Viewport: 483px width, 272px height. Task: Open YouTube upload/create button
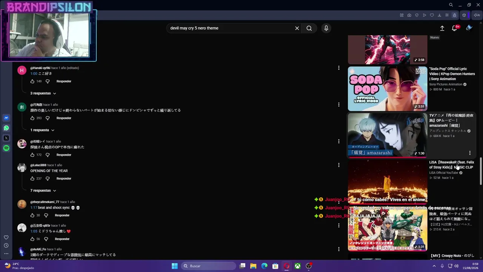(x=442, y=28)
